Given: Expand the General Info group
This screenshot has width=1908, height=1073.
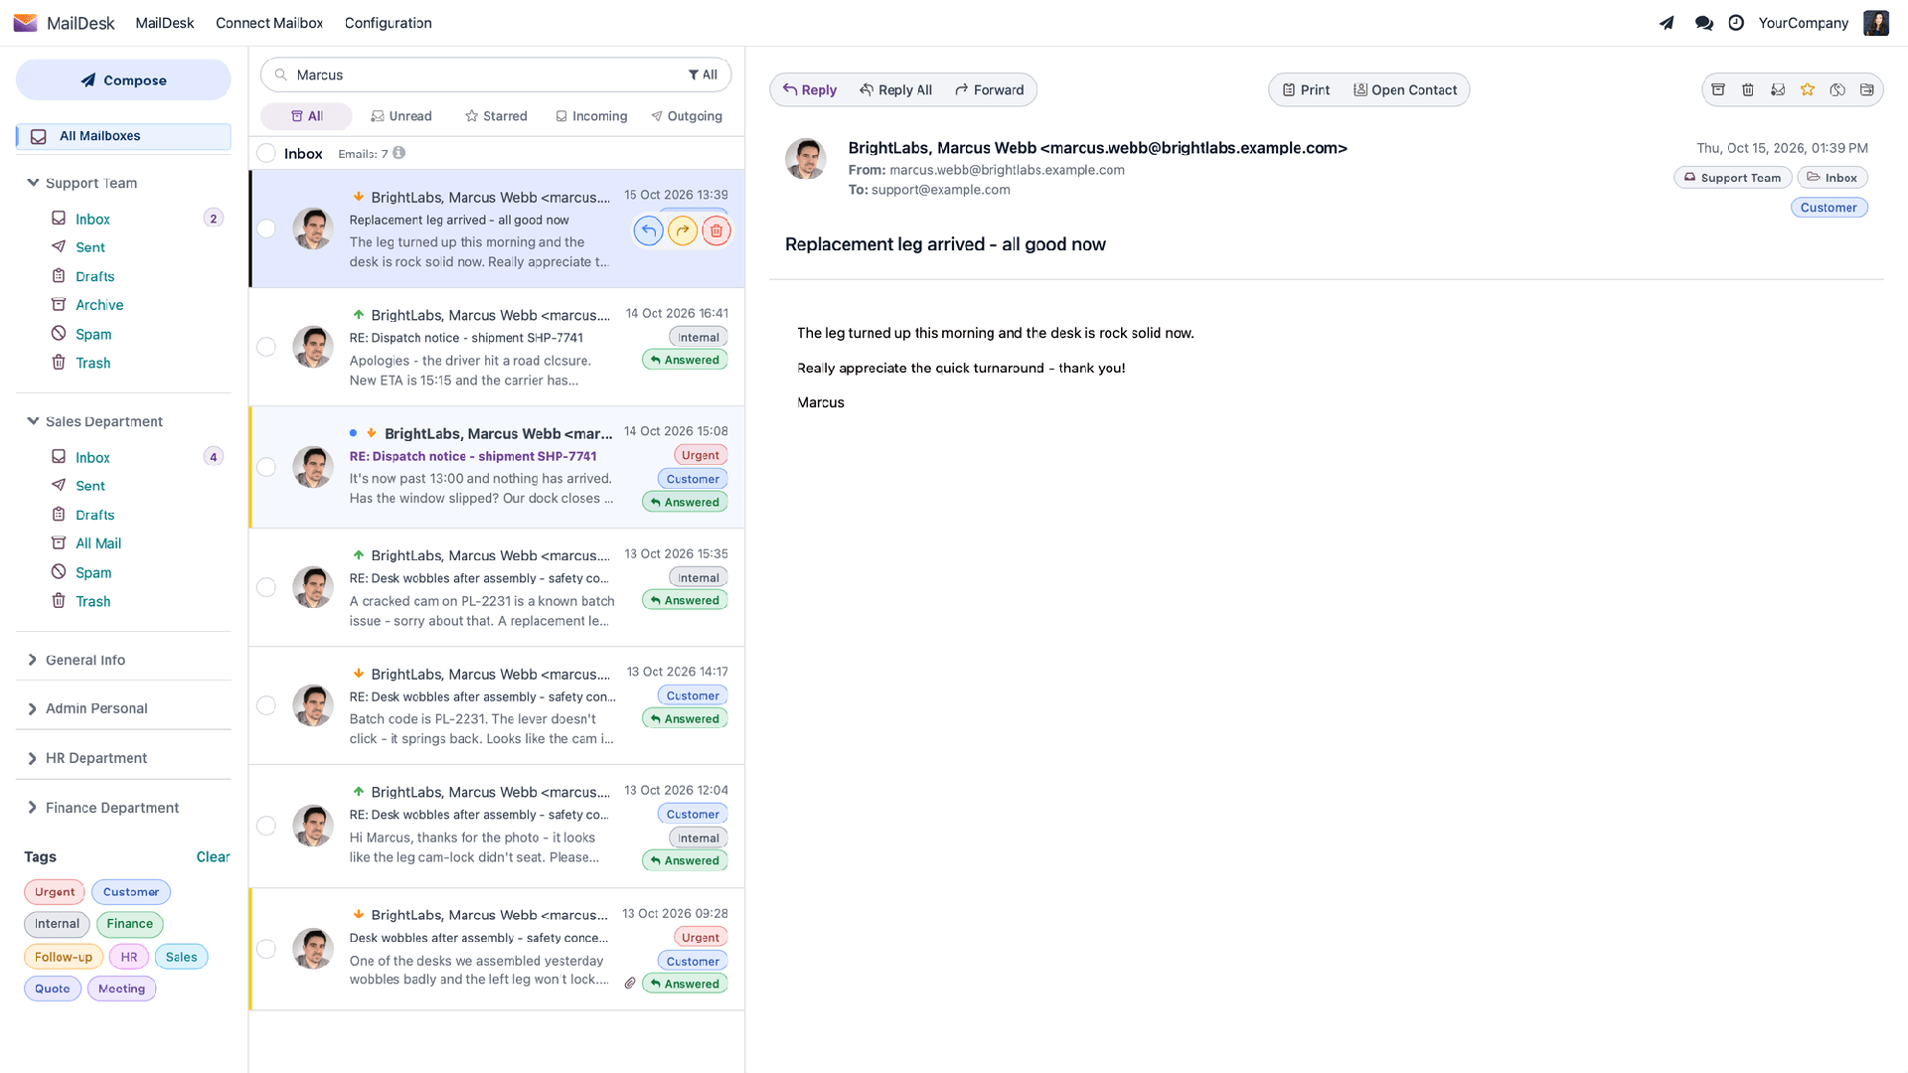Looking at the screenshot, I should point(33,660).
